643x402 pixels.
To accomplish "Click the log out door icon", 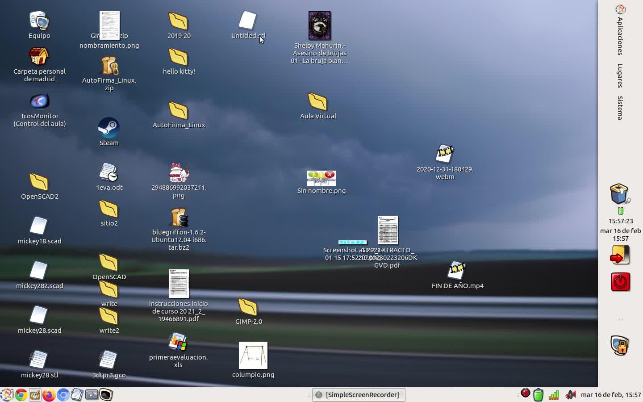I will coord(620,255).
